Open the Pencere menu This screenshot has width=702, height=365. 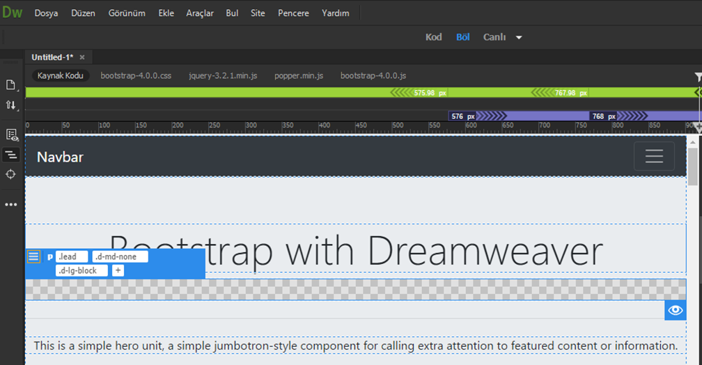coord(293,13)
